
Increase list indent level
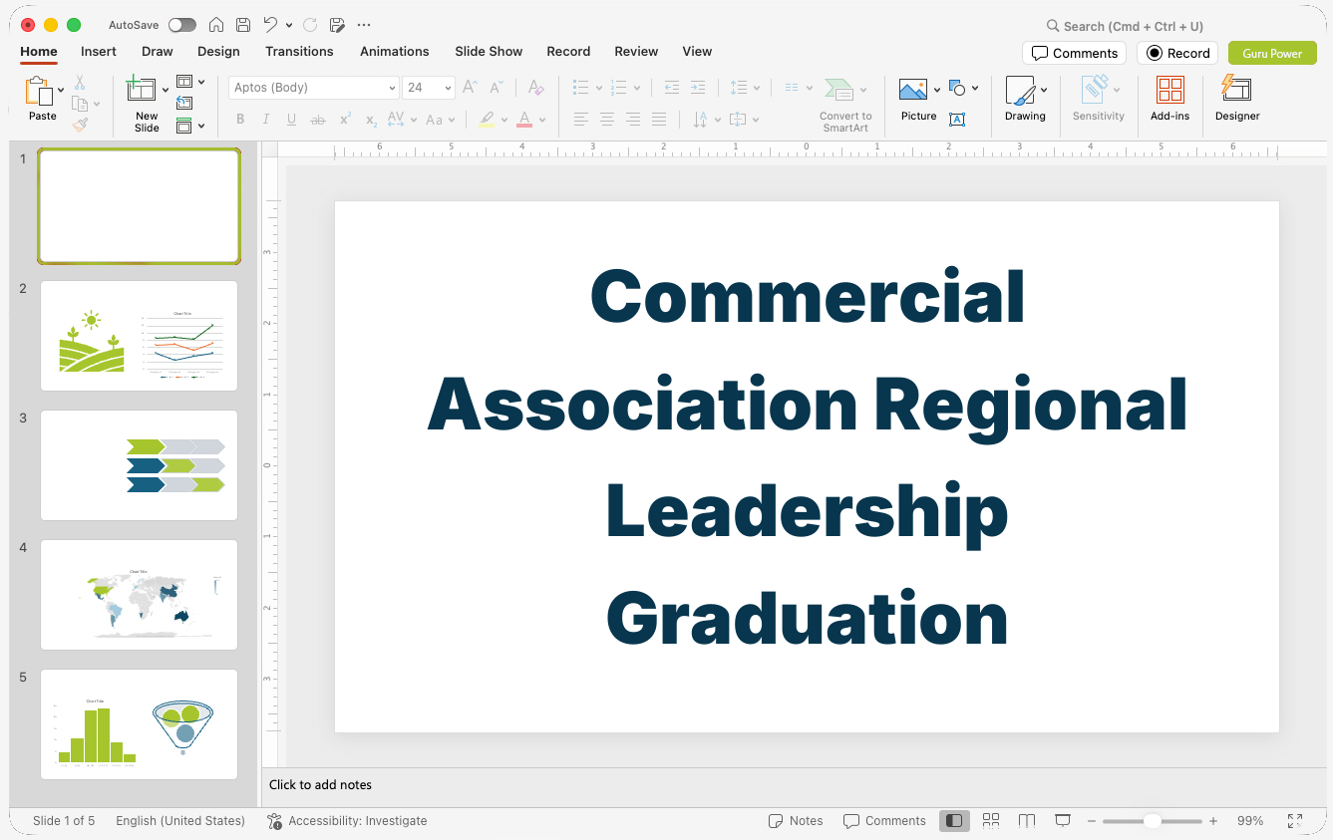coord(698,88)
